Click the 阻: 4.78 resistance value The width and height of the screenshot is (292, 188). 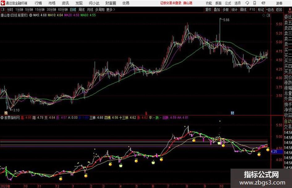[x=38, y=118]
